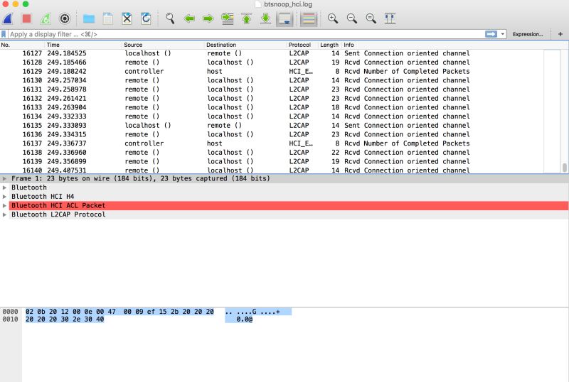Click the packet list scrollbar thumb
Image resolution: width=569 pixels, height=382 pixels.
pyautogui.click(x=564, y=168)
